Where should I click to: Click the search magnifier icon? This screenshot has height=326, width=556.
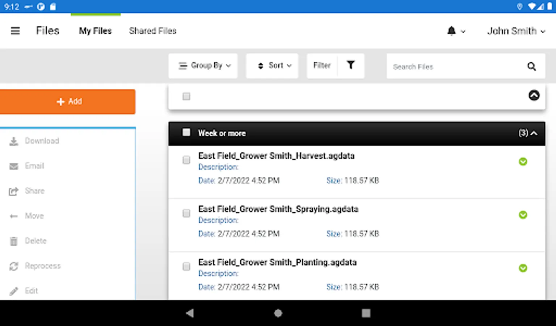click(x=531, y=66)
